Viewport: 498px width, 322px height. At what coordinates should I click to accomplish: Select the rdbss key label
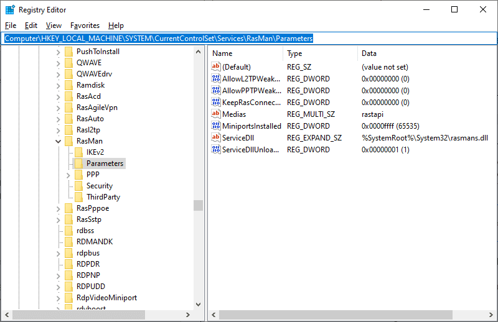tap(85, 231)
